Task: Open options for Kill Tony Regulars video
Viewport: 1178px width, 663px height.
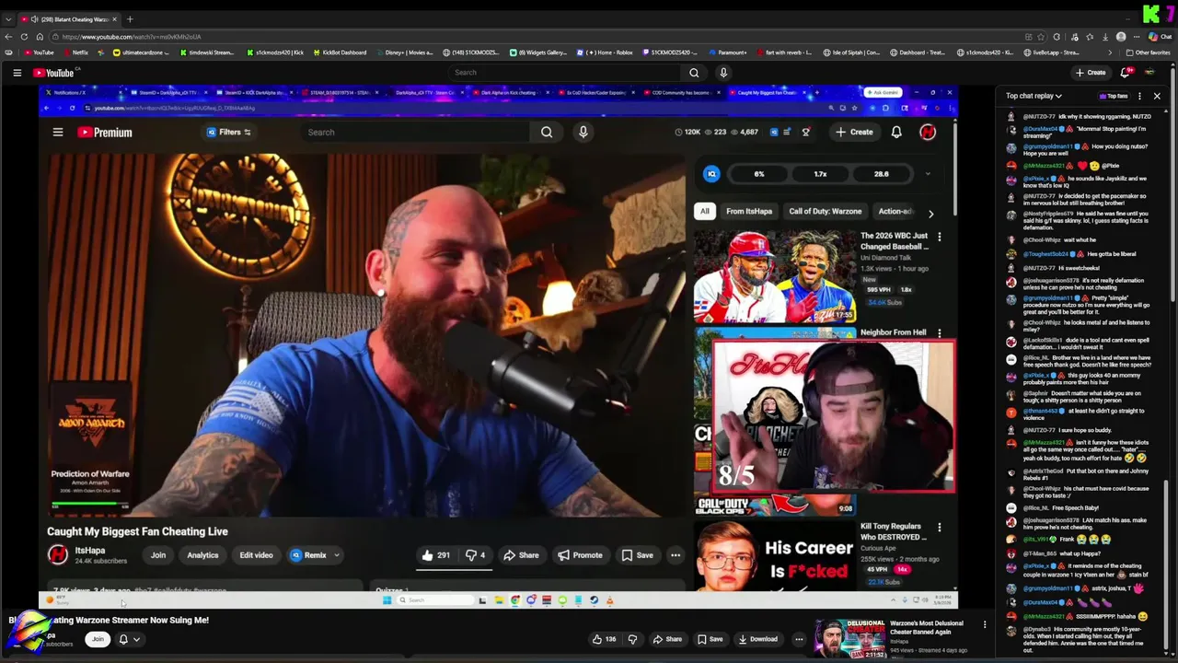Action: [939, 528]
